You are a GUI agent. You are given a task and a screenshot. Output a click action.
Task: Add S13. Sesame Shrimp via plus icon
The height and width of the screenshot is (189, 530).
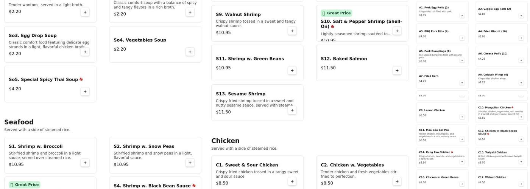(x=292, y=110)
